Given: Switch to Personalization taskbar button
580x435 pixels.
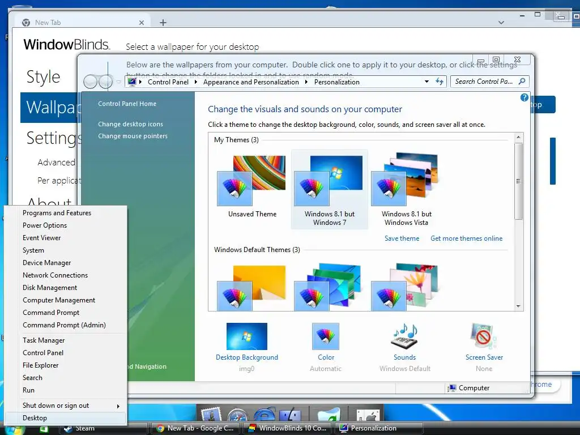Looking at the screenshot, I should [379, 428].
